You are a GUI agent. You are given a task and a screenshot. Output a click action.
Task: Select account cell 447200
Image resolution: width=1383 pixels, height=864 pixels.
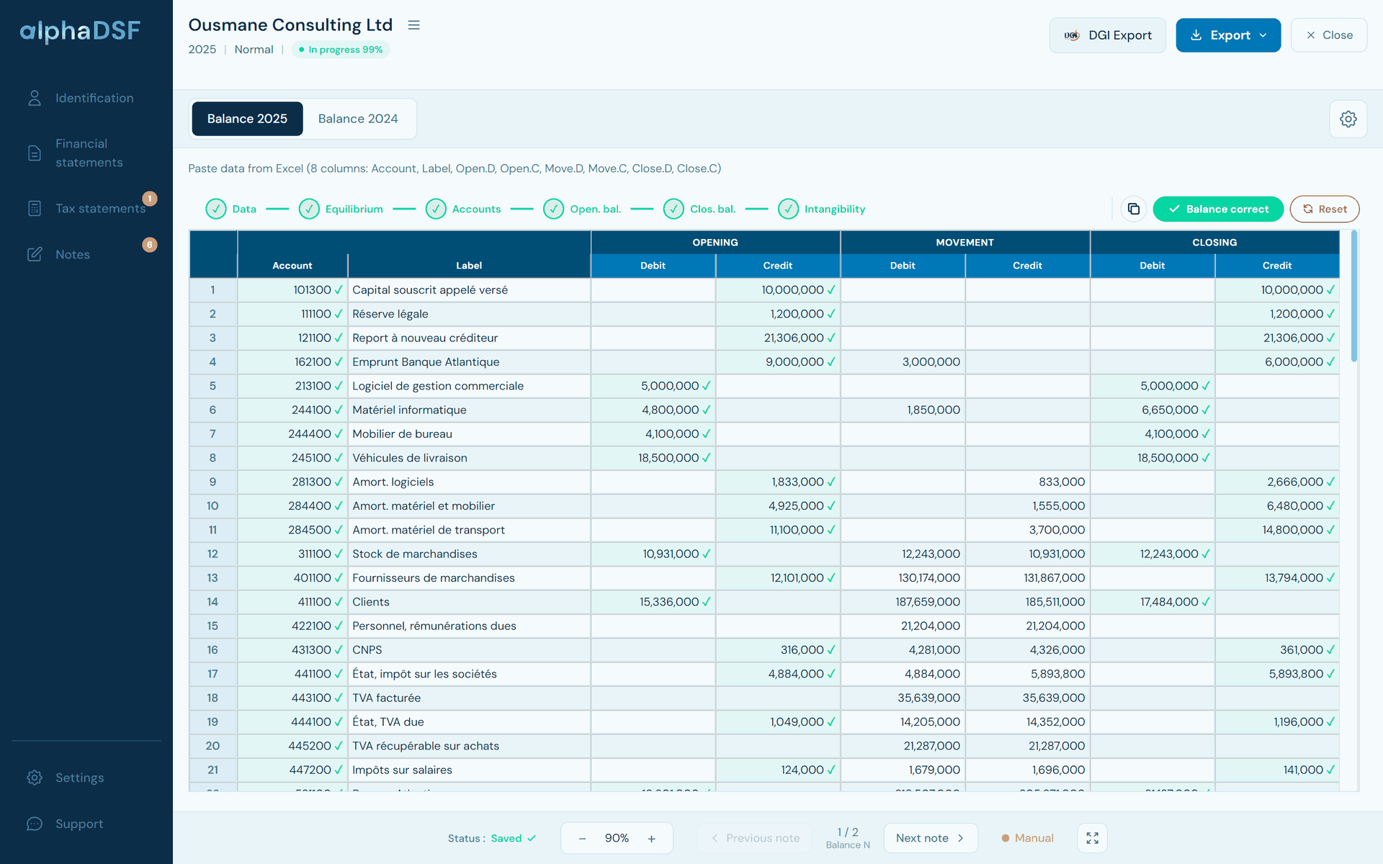(x=292, y=770)
